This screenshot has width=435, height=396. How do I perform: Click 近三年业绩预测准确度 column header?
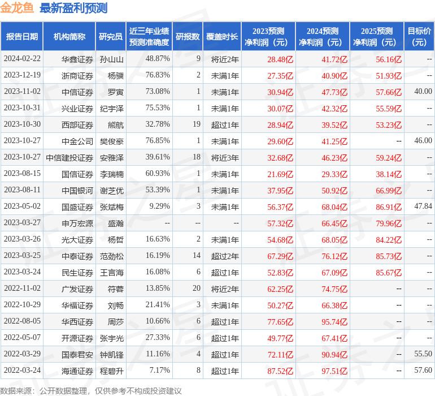pyautogui.click(x=149, y=37)
